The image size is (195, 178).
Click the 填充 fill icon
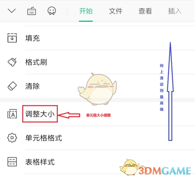pos(12,38)
